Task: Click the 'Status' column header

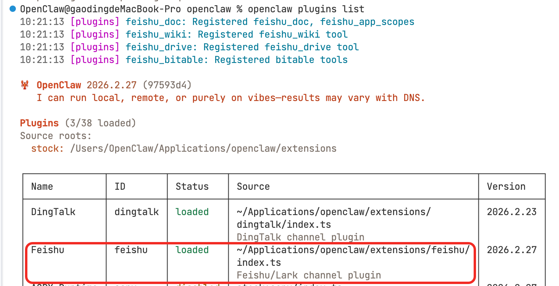Action: pos(192,187)
